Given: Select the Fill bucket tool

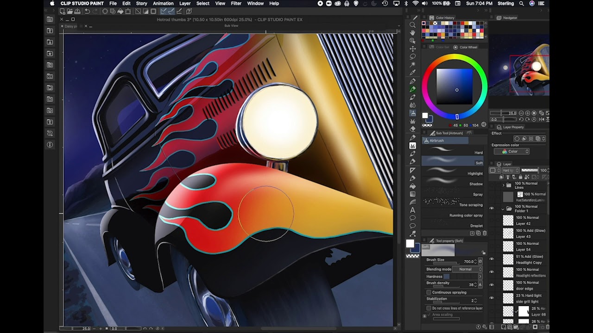Looking at the screenshot, I should 412,185.
